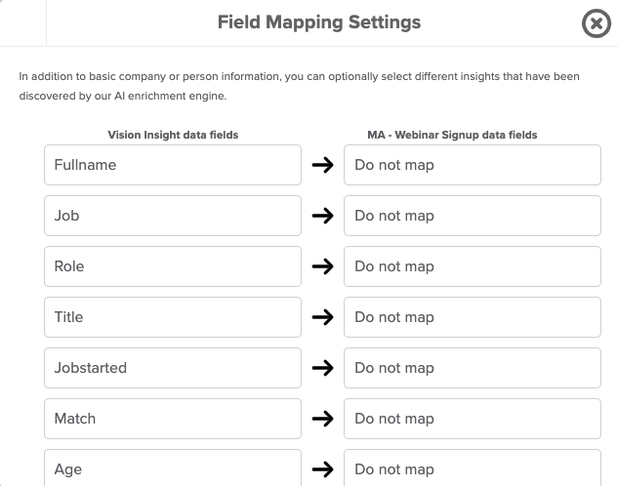
Task: Click the arrow icon beside Jobstarted
Action: pyautogui.click(x=323, y=368)
